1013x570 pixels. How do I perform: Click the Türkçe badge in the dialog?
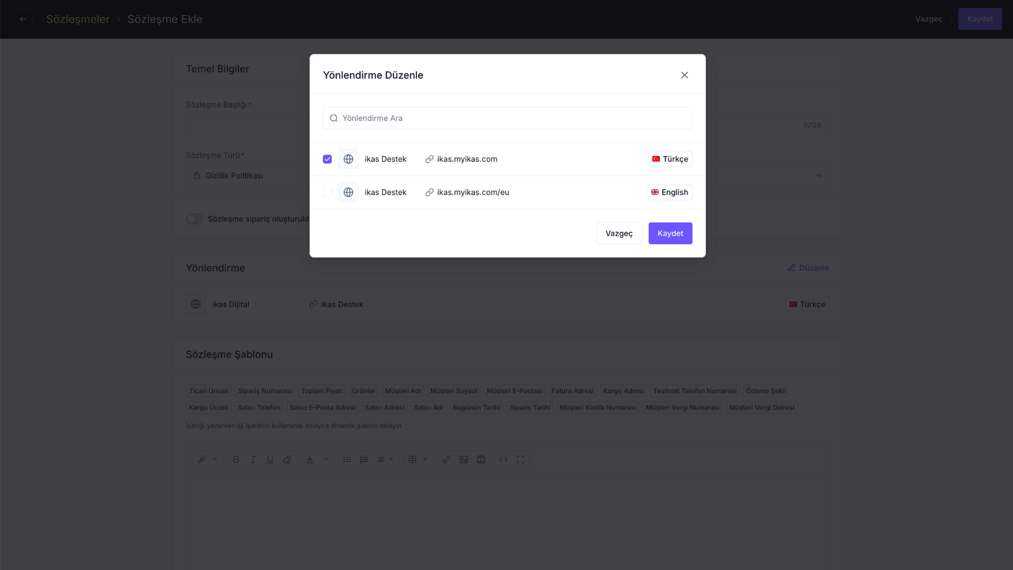click(670, 159)
